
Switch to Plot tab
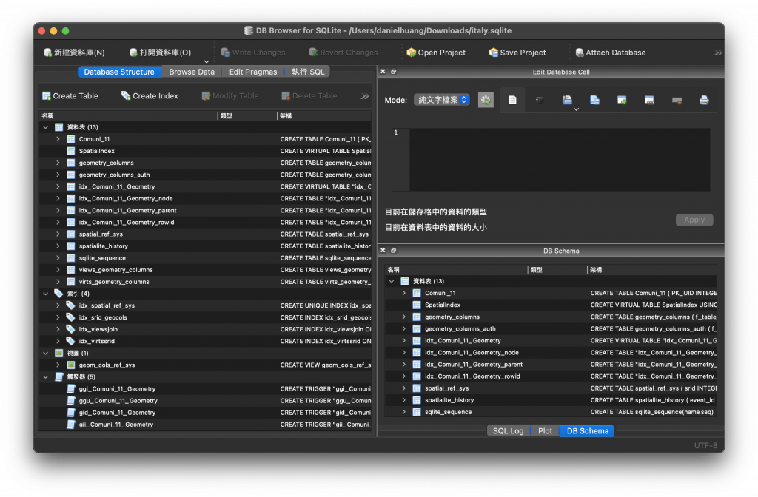pos(545,431)
